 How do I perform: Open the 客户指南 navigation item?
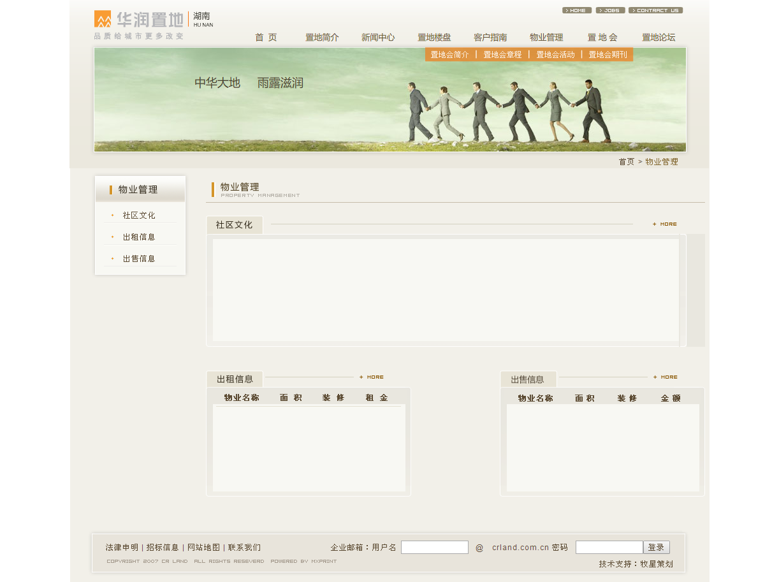tap(490, 37)
